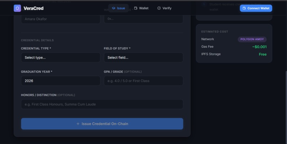Click the VeraCred brand name
287x144 pixels.
[33, 8]
